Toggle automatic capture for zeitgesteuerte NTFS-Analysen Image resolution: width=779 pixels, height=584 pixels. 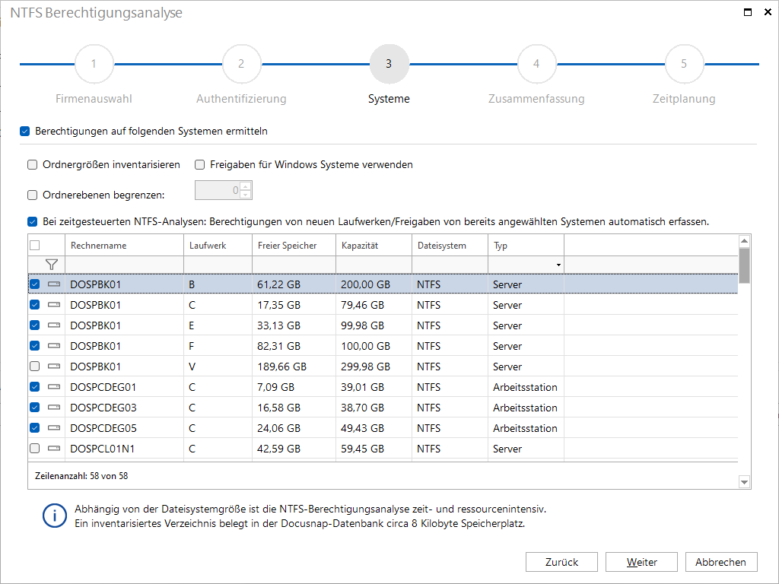(32, 221)
